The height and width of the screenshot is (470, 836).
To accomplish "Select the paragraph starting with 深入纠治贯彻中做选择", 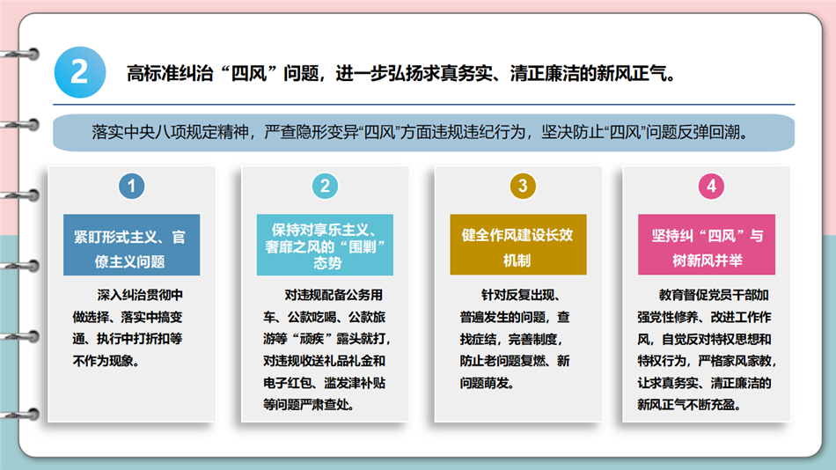I will click(x=131, y=327).
